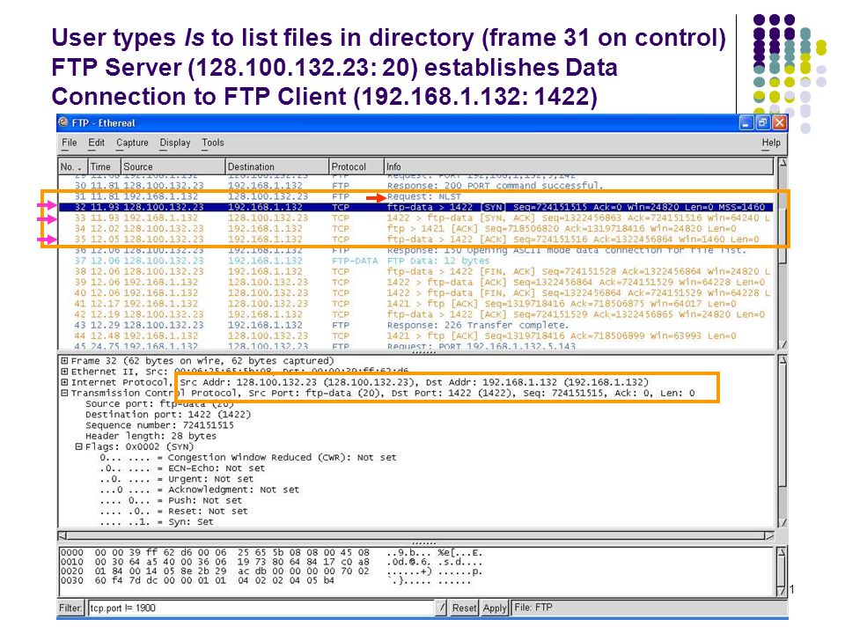Screen dimensions: 845x634
Task: Select the Congestion Window Reduced (CWR) flag line
Action: coord(248,458)
